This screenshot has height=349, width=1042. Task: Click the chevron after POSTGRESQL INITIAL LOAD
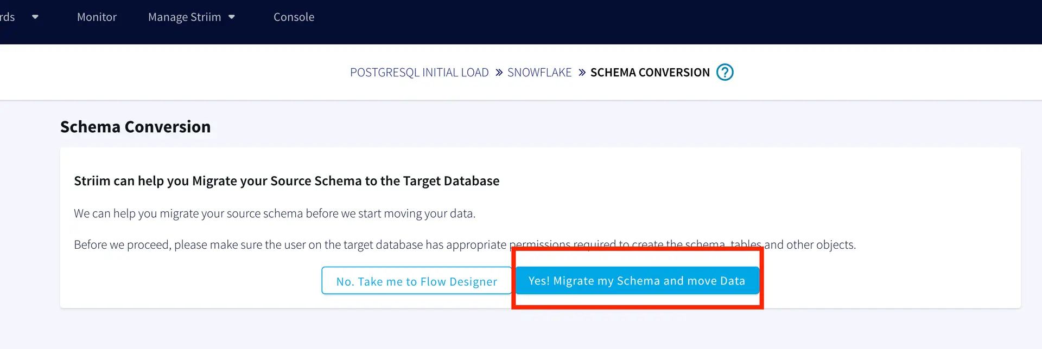click(x=499, y=73)
